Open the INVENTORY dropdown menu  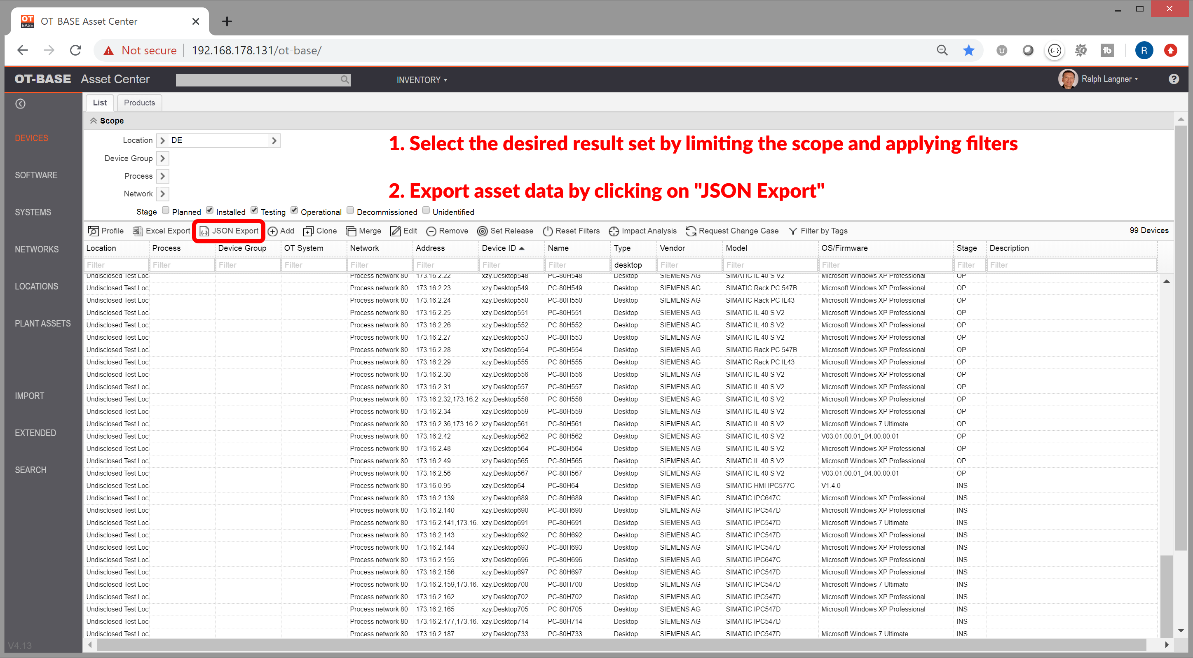[x=422, y=80]
